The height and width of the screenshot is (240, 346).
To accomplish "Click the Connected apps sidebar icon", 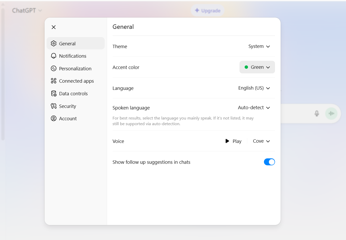I will click(54, 81).
